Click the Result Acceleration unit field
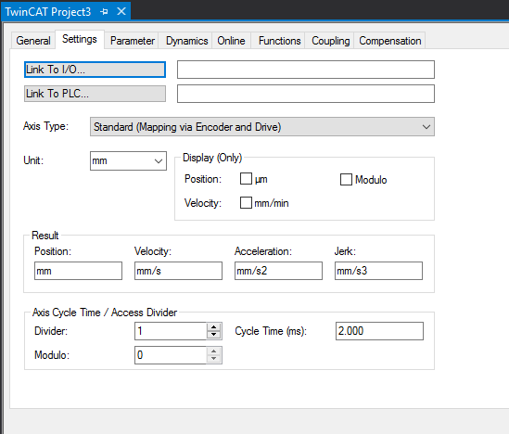The height and width of the screenshot is (434, 509). pyautogui.click(x=278, y=271)
